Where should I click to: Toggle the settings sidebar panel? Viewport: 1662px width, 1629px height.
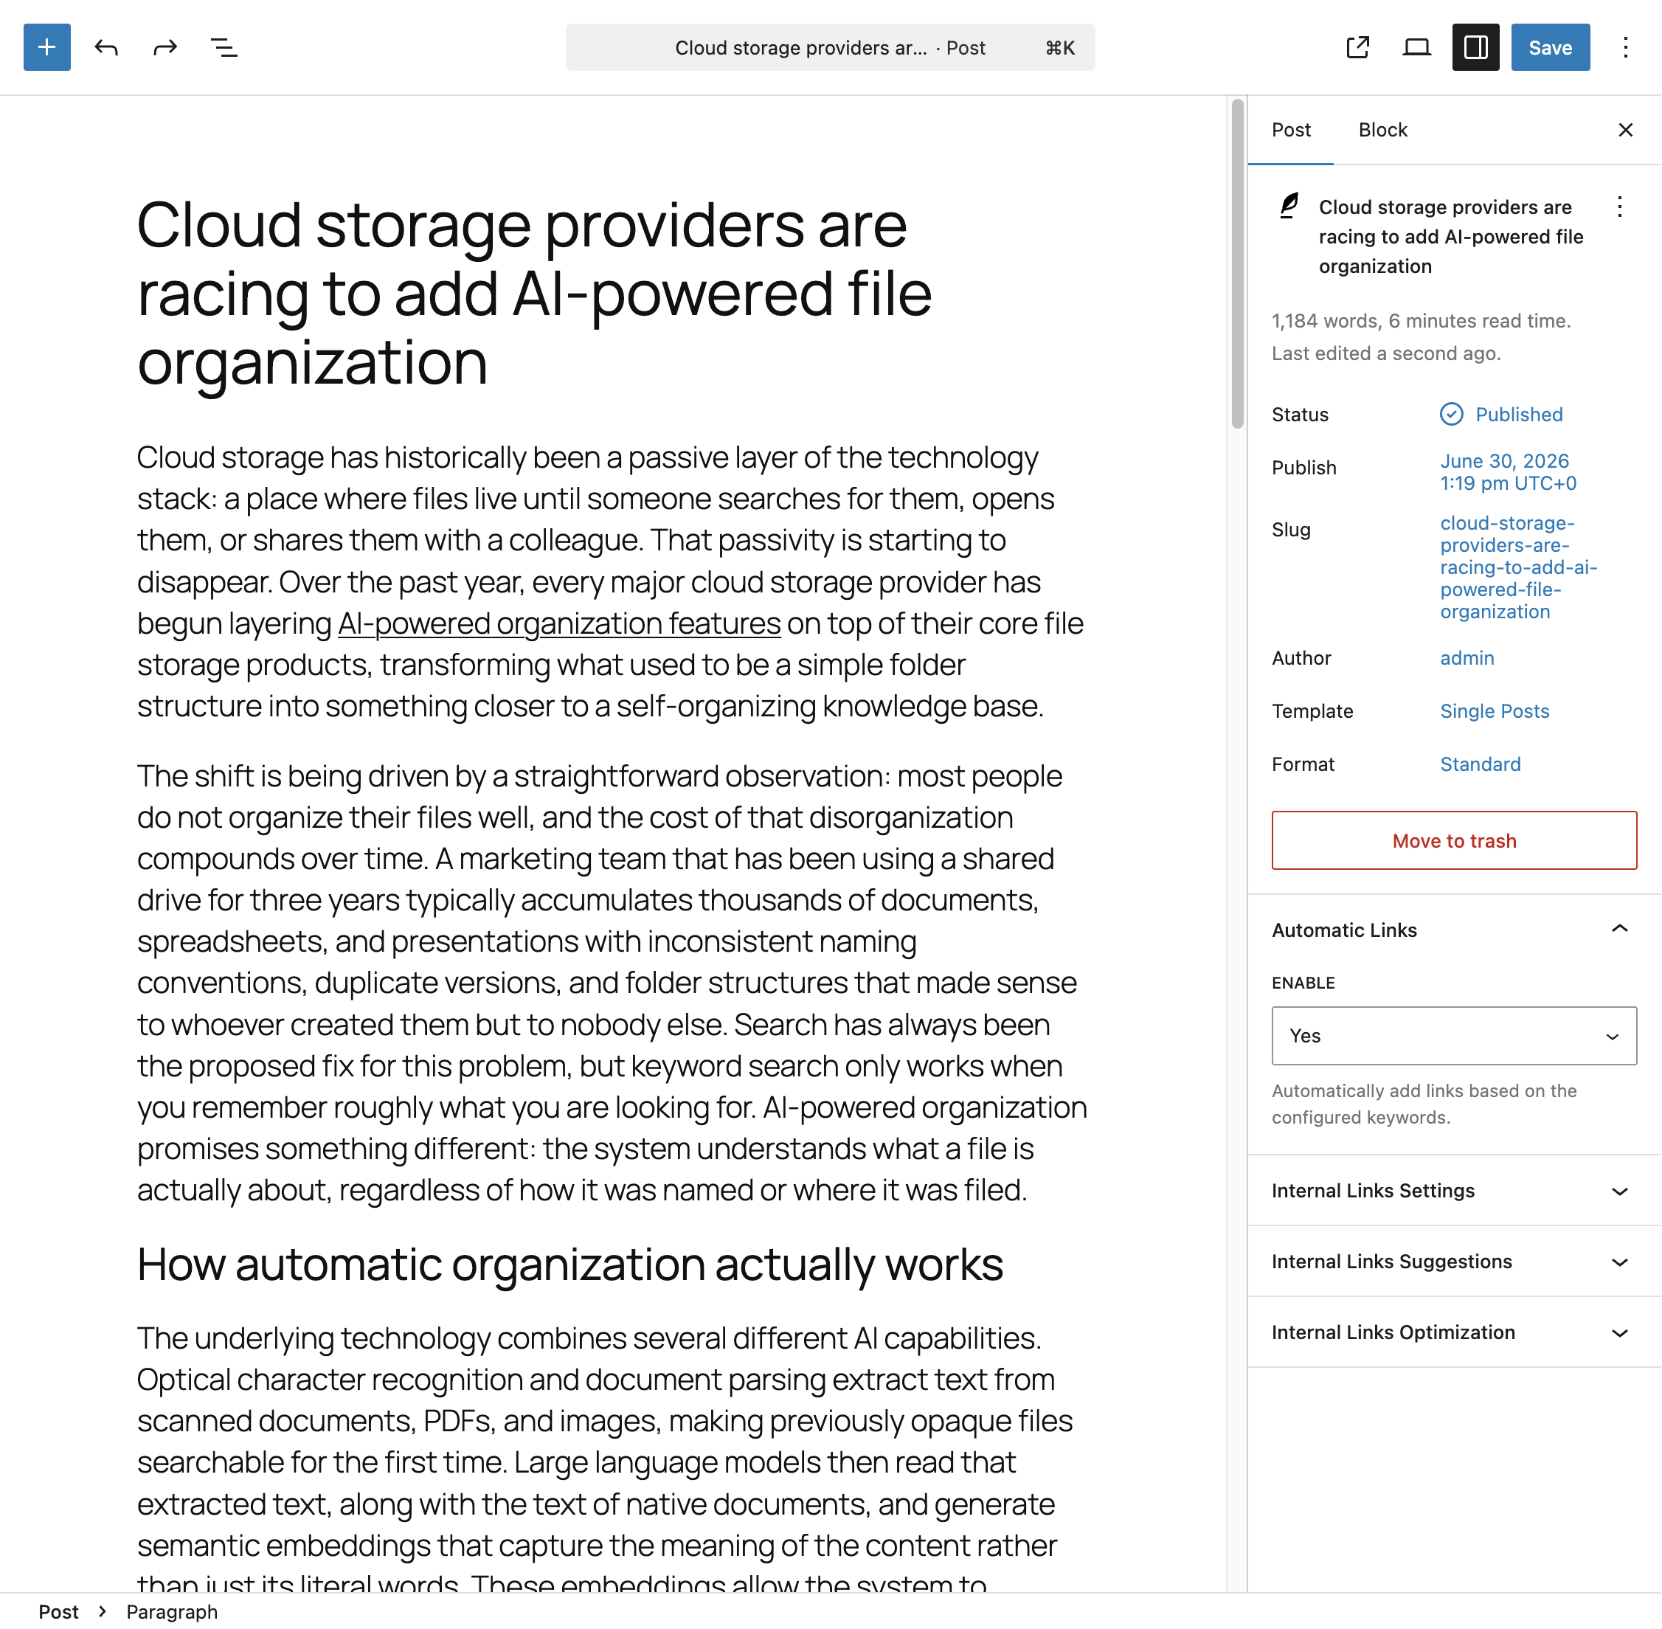(1475, 47)
